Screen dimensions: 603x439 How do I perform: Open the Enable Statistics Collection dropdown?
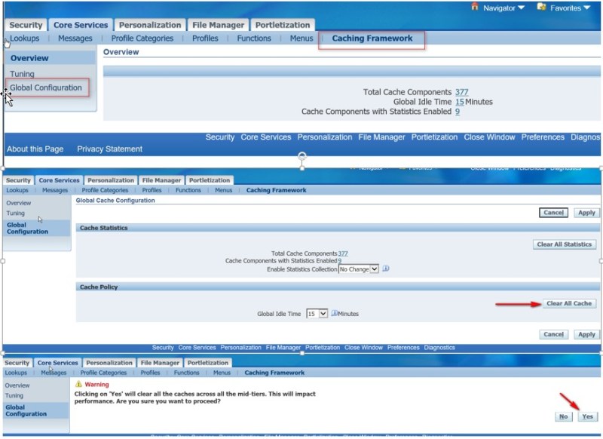[358, 269]
